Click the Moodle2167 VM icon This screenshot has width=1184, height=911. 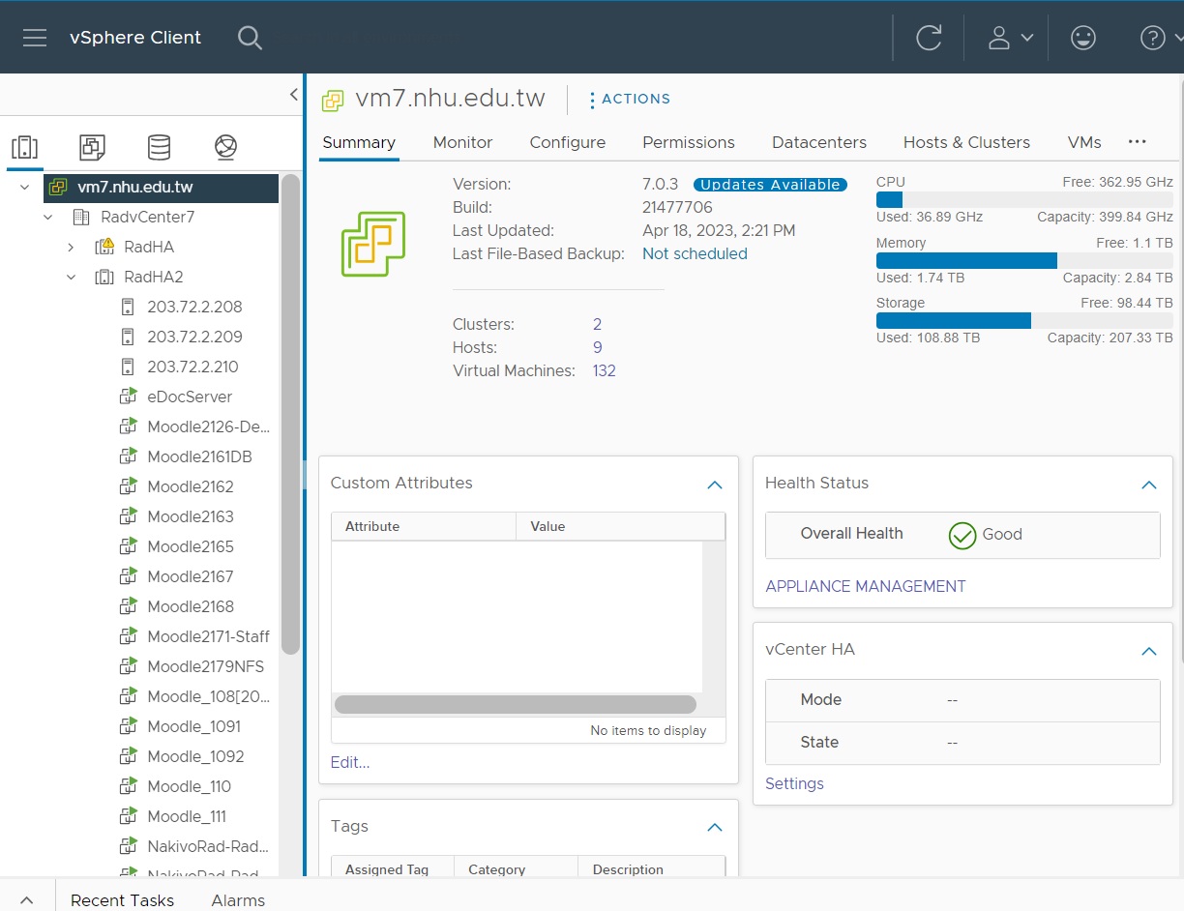pos(128,576)
